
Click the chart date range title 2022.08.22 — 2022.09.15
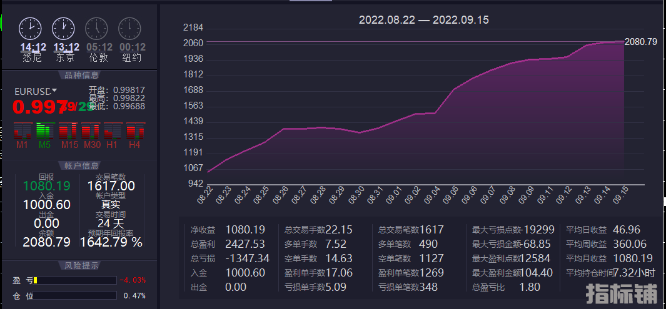(x=424, y=20)
